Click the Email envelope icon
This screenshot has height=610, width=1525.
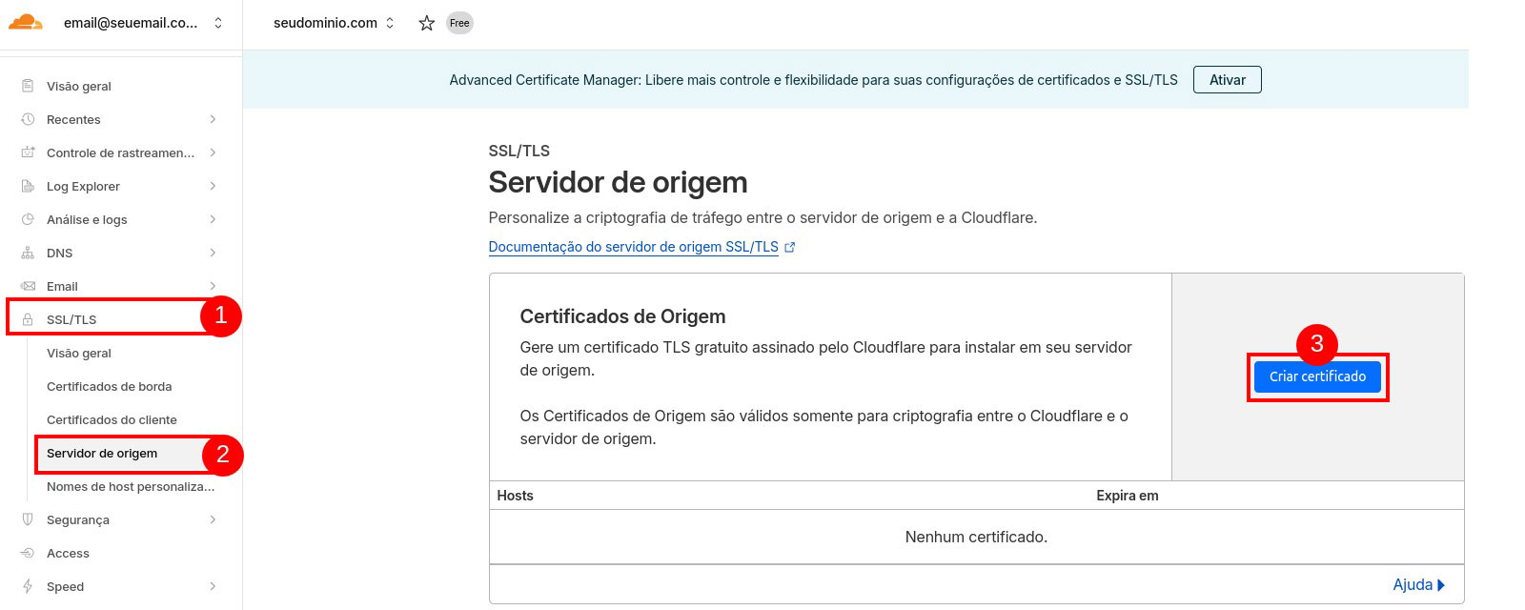pyautogui.click(x=28, y=286)
